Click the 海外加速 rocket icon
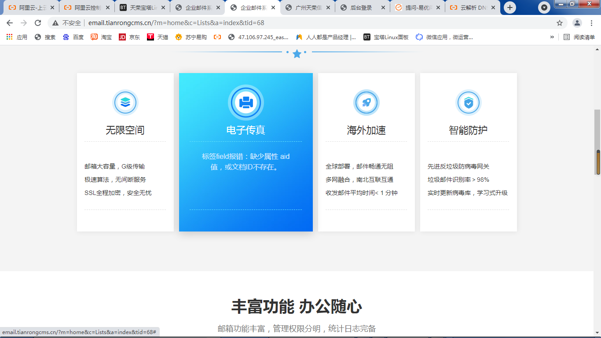The image size is (601, 338). click(x=366, y=103)
